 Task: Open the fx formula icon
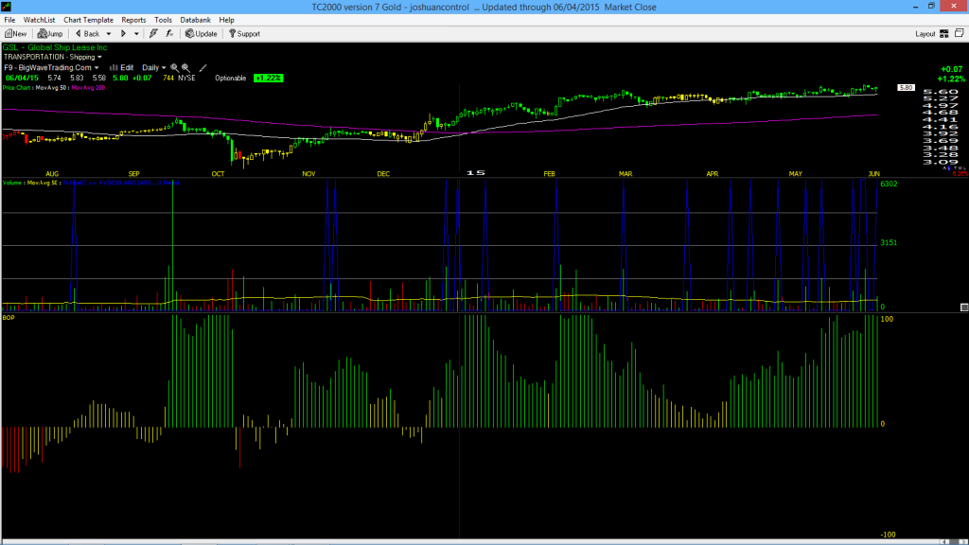pyautogui.click(x=169, y=34)
